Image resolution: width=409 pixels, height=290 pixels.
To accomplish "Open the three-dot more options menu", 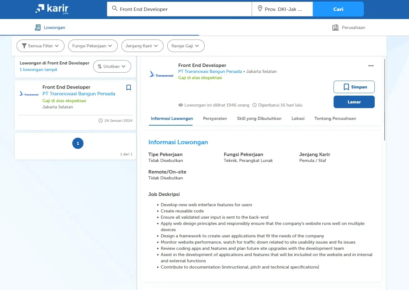I will point(371,66).
